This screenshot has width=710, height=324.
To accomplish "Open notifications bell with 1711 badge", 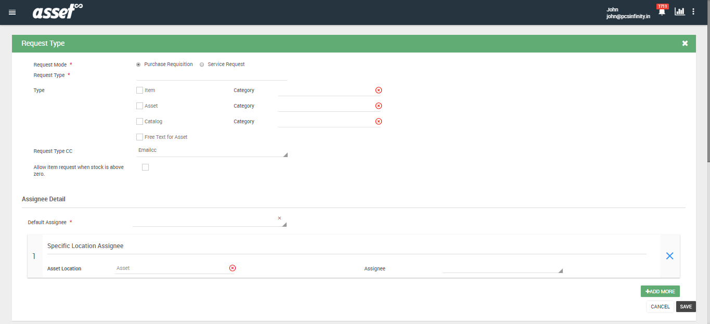I will pyautogui.click(x=662, y=10).
